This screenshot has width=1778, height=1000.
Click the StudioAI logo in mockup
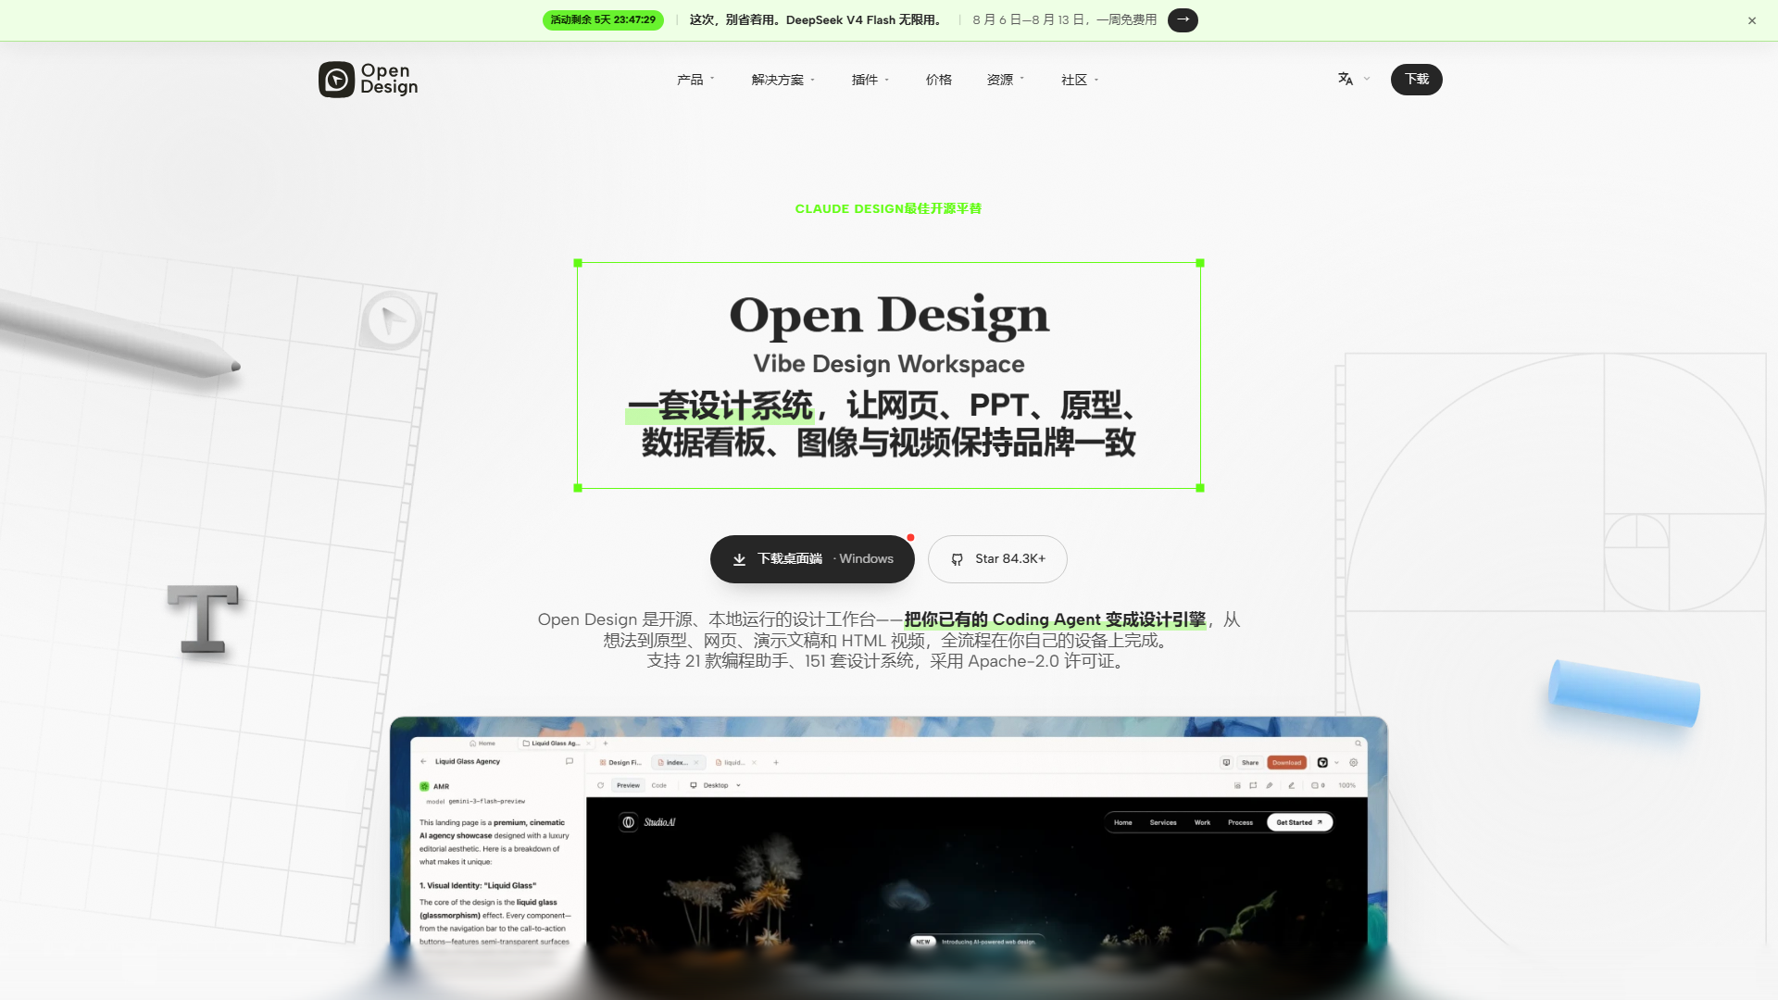[647, 822]
